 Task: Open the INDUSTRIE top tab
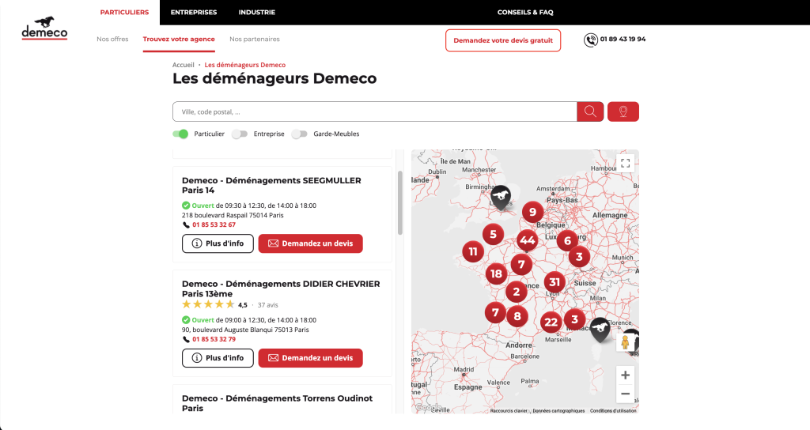point(257,13)
